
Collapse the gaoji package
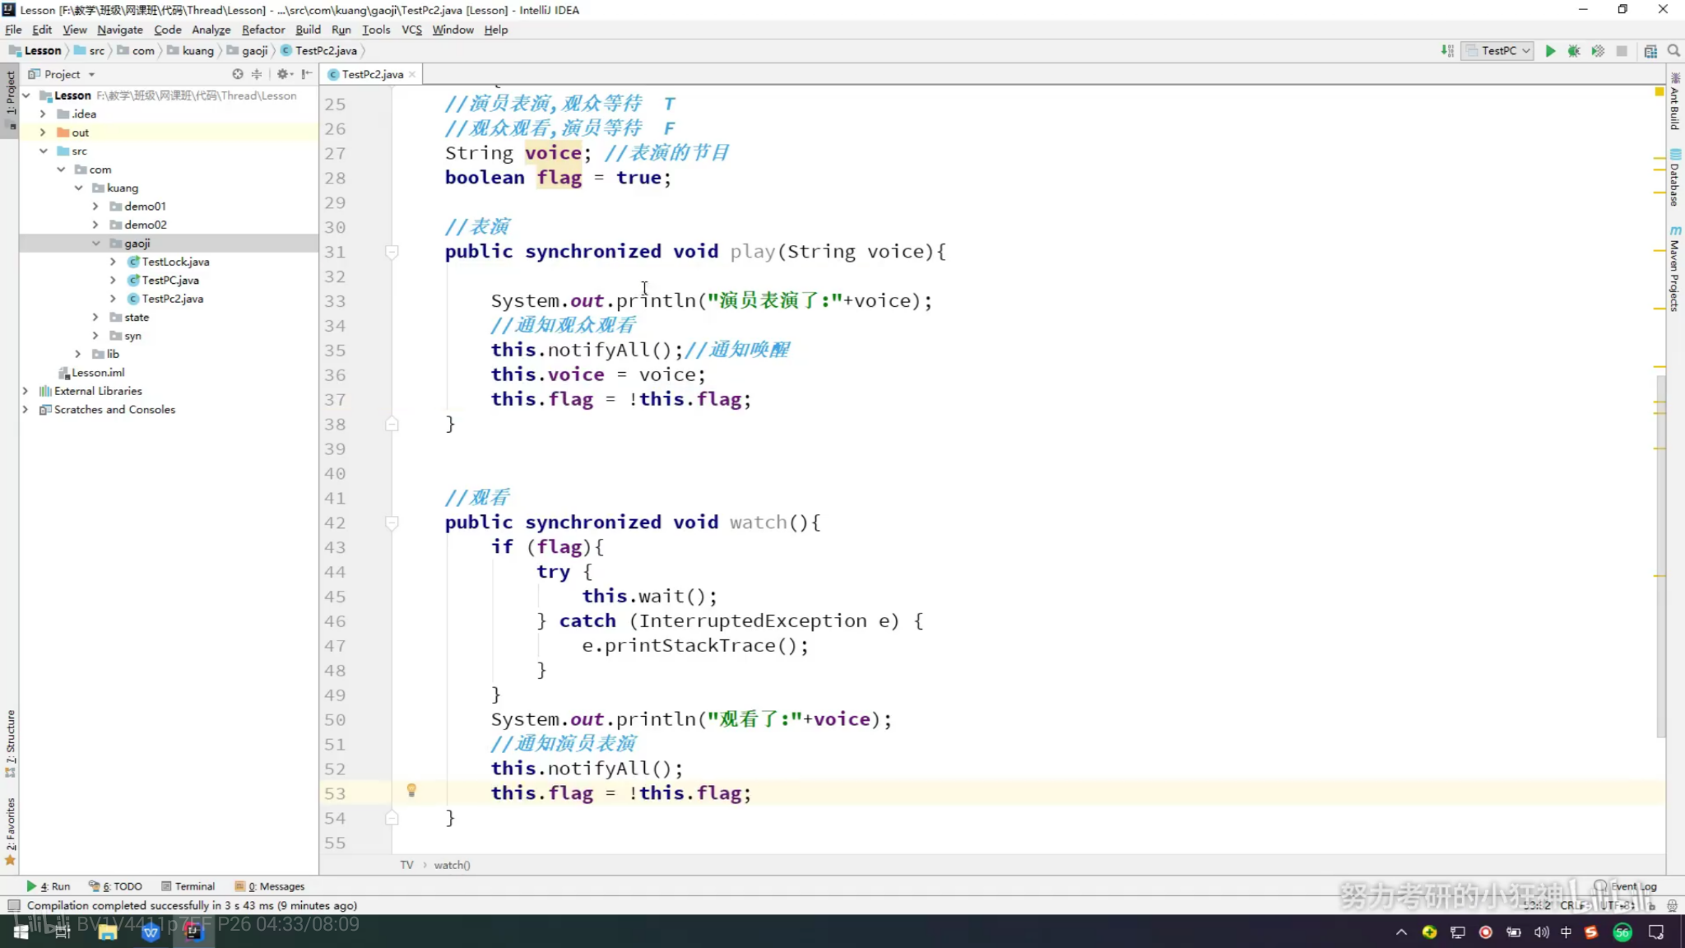(95, 244)
